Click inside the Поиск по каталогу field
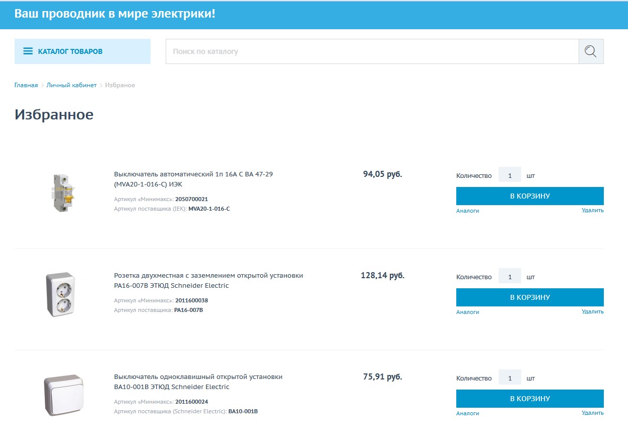The width and height of the screenshot is (628, 444). (372, 51)
